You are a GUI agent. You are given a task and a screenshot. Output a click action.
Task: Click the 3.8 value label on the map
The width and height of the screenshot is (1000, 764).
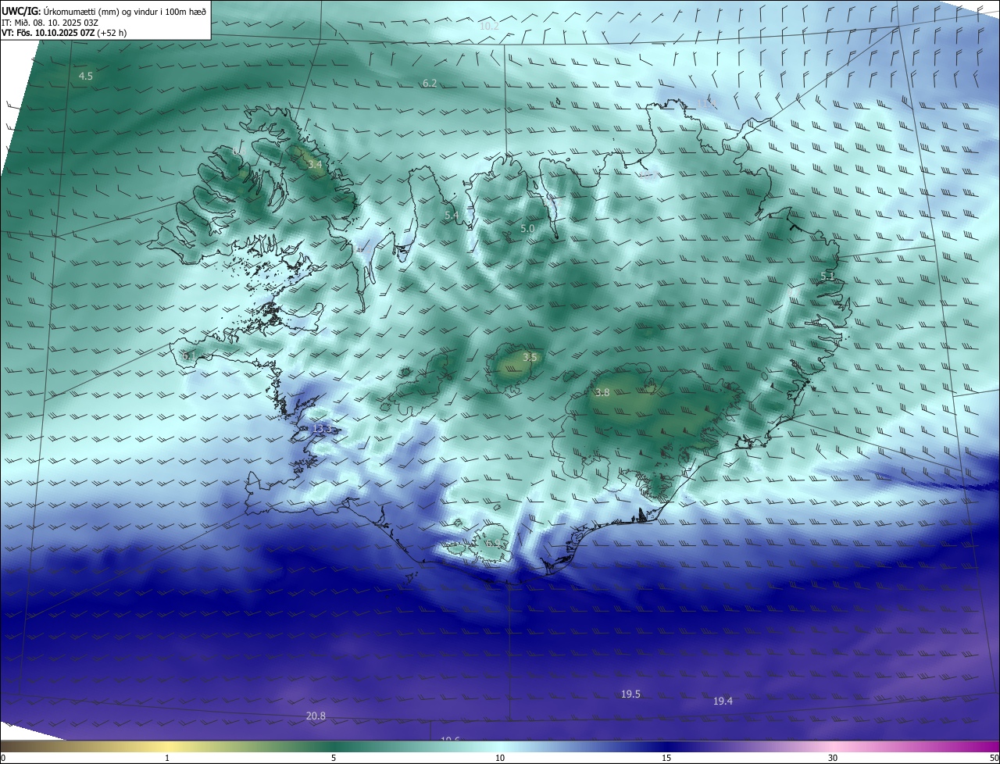pos(602,392)
